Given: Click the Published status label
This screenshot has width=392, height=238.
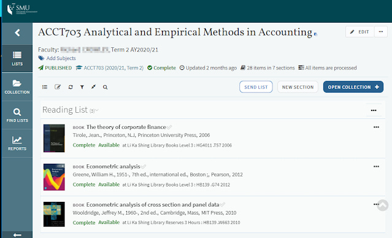Looking at the screenshot, I should coord(58,67).
